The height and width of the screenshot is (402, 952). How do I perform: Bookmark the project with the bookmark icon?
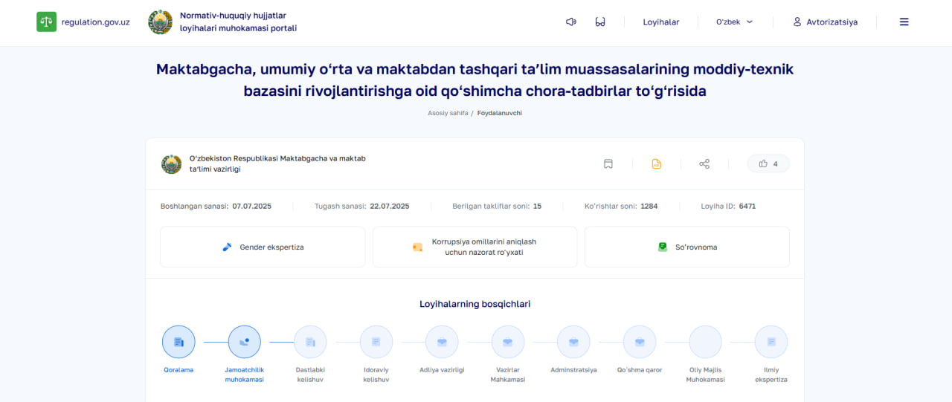[x=608, y=164]
